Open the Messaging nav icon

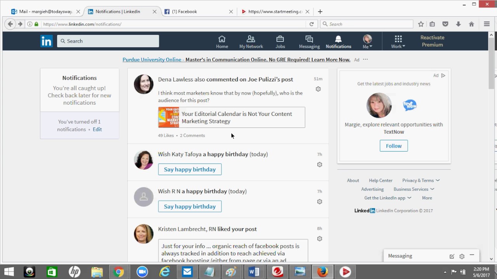click(309, 42)
